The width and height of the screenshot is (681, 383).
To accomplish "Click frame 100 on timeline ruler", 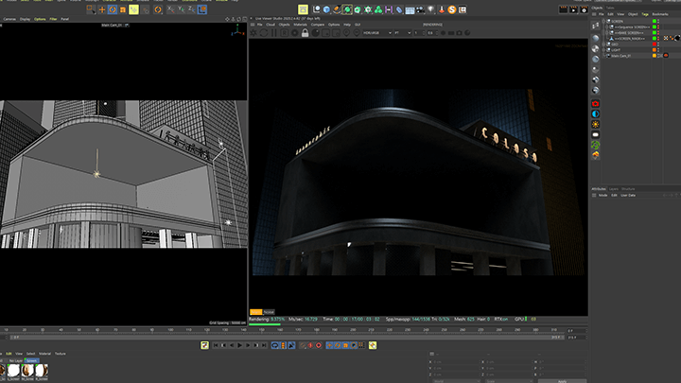I will coord(170,330).
